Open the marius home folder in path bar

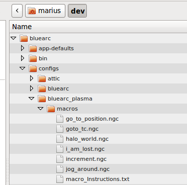[x=45, y=11]
